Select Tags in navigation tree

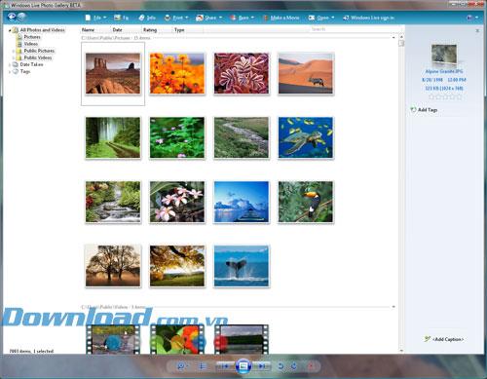25,71
